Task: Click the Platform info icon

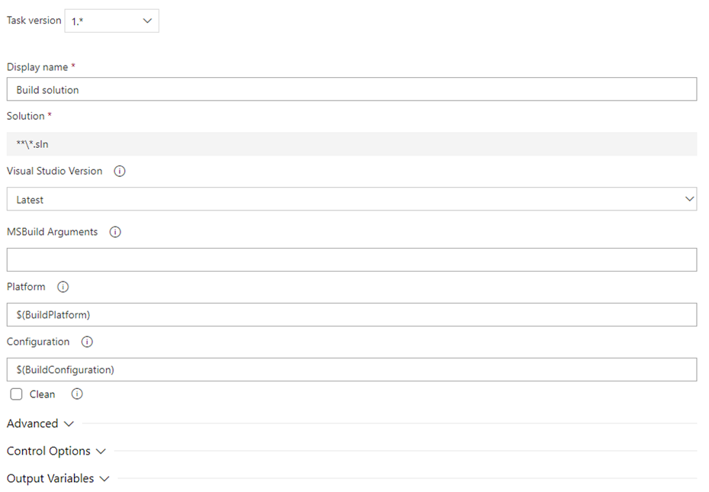Action: [63, 288]
